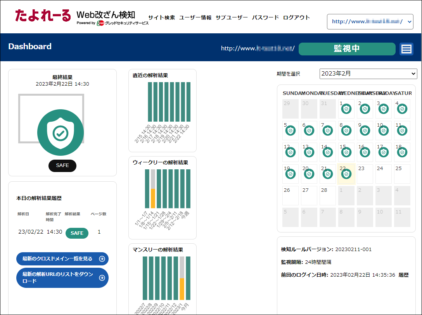
Task: Click the shield icon on February 1
Action: 346,109
